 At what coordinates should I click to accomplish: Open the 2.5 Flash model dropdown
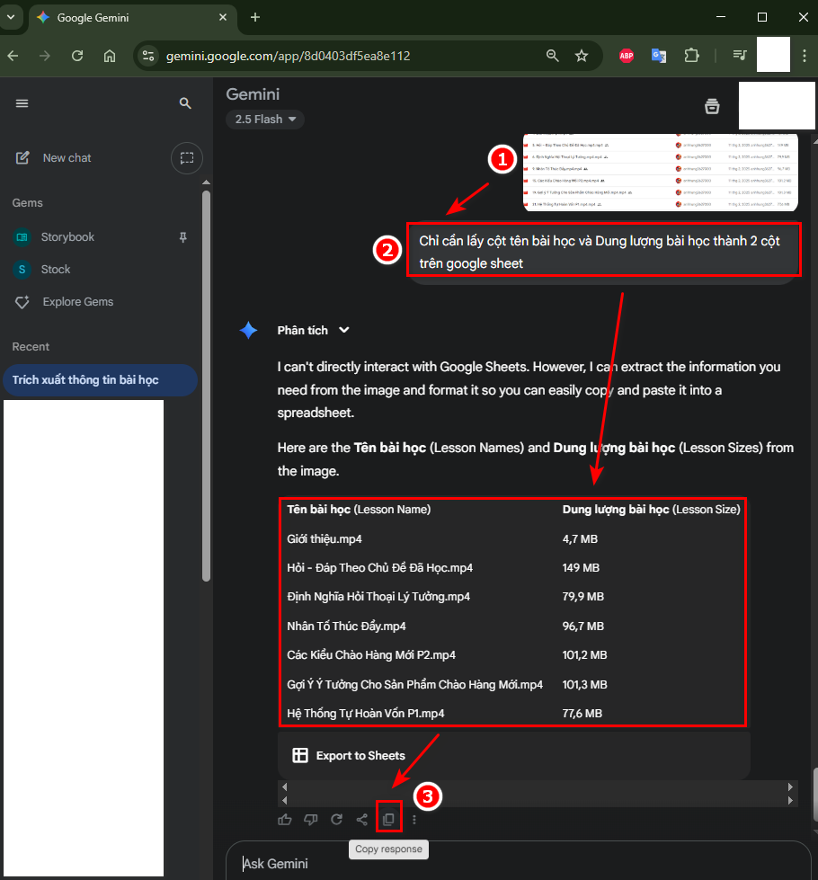click(265, 119)
